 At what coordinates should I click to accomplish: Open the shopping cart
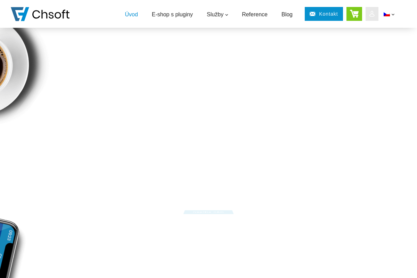click(x=354, y=14)
